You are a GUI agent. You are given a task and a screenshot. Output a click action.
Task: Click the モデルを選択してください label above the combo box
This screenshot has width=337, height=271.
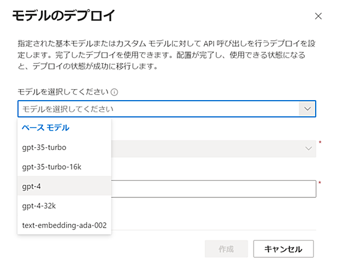(x=63, y=92)
